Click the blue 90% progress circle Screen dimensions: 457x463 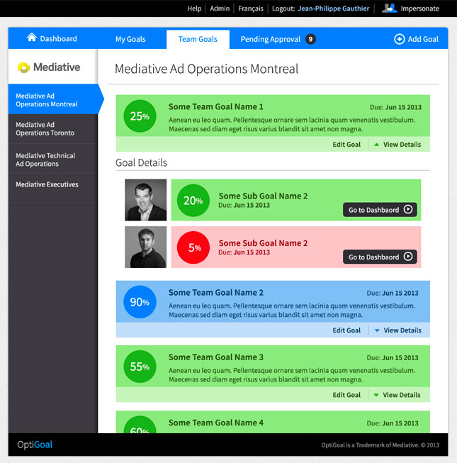pos(140,301)
